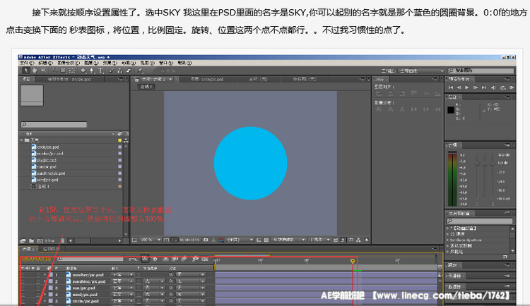Open the viewer resolution dropdown
Image resolution: width=530 pixels, height=306 pixels.
click(x=240, y=240)
